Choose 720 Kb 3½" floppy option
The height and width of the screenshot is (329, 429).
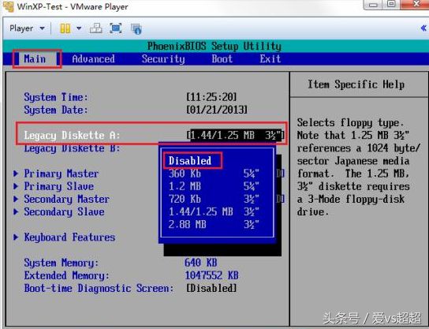point(214,199)
